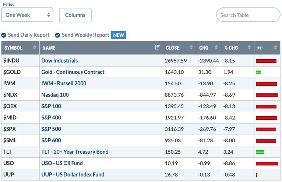This screenshot has width=282, height=182.
Task: Open the S&P 500 link
Action: [x=51, y=129]
